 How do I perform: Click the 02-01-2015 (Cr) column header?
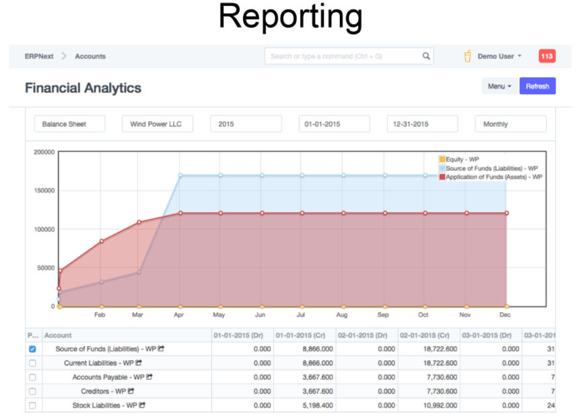(x=429, y=335)
